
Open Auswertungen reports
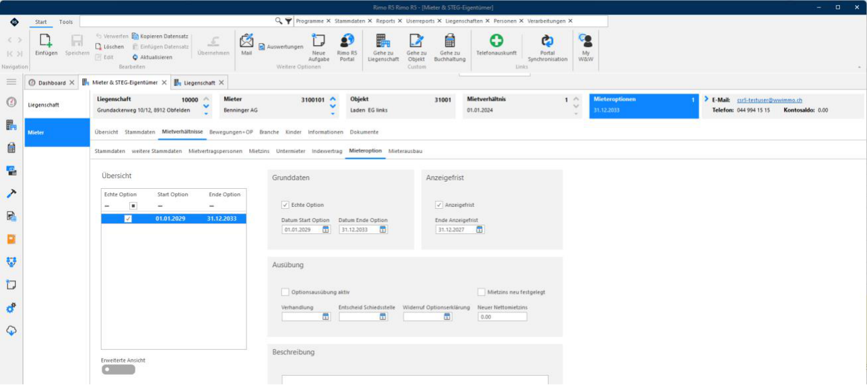[x=281, y=47]
